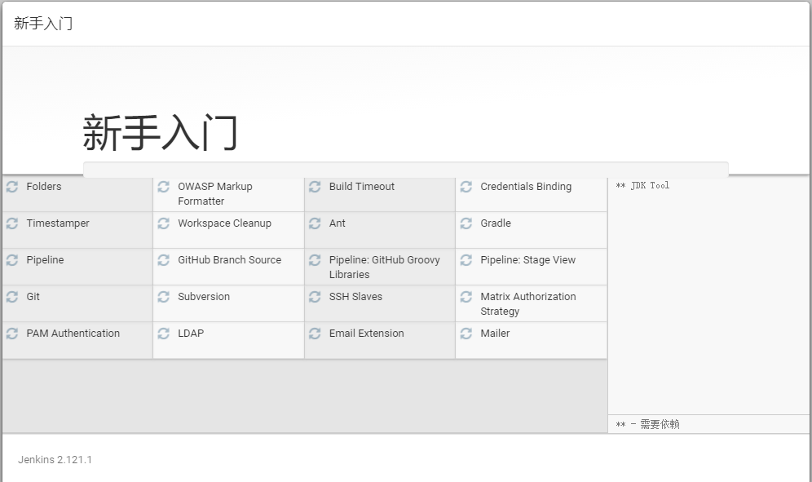Select the Matrix Authorization Strategy text
The width and height of the screenshot is (812, 482).
point(527,304)
